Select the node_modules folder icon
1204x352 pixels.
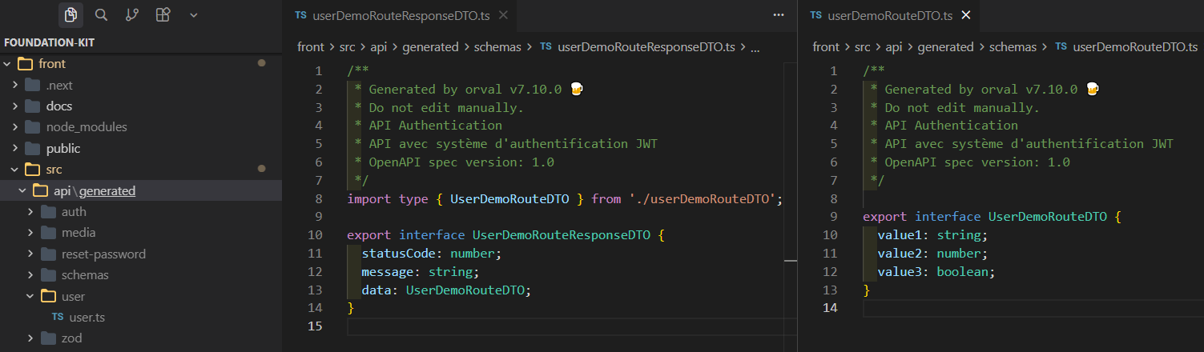point(32,126)
